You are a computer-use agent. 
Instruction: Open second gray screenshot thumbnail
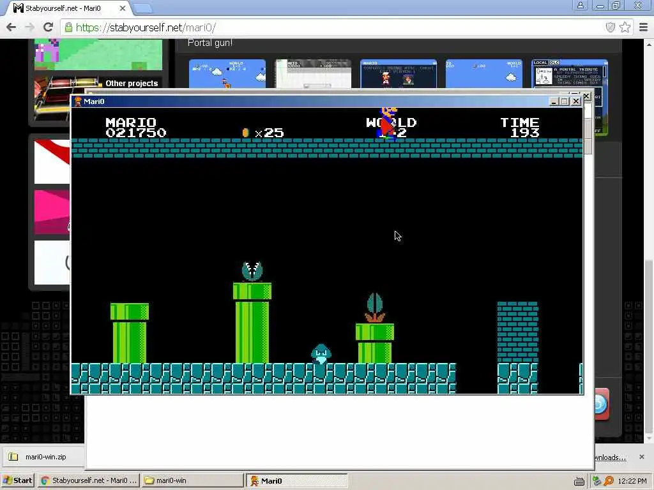tap(313, 74)
